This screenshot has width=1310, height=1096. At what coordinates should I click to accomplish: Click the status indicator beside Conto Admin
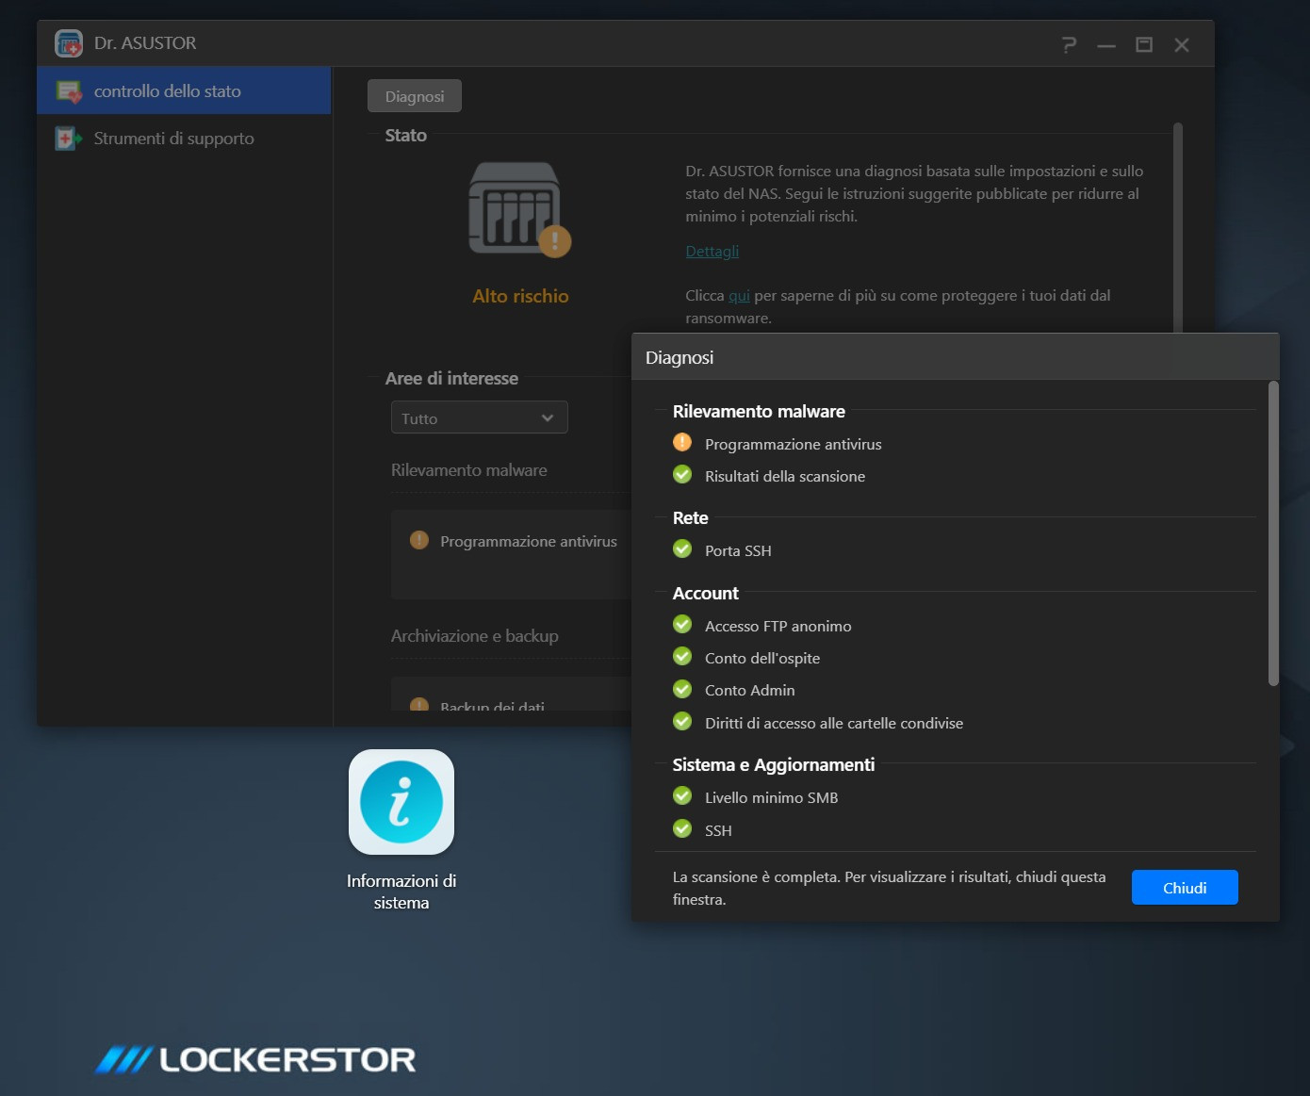click(682, 689)
